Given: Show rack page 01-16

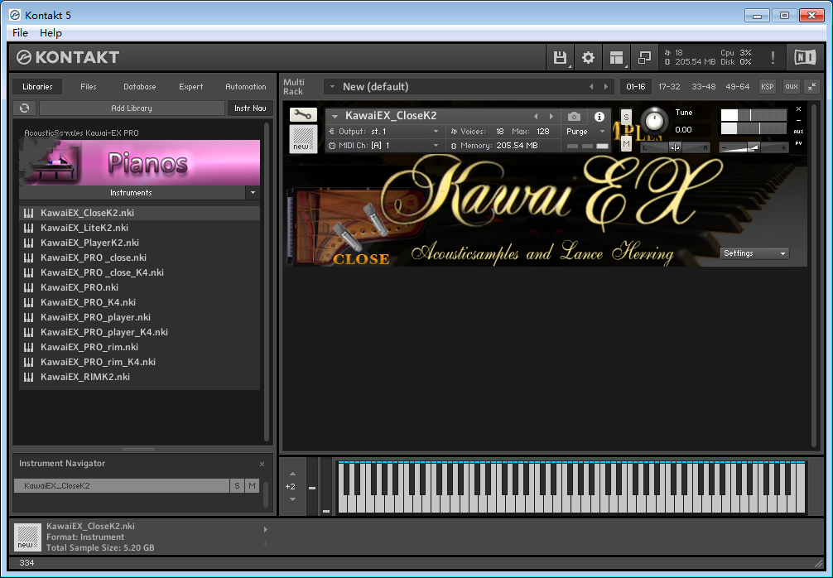Looking at the screenshot, I should 636,87.
